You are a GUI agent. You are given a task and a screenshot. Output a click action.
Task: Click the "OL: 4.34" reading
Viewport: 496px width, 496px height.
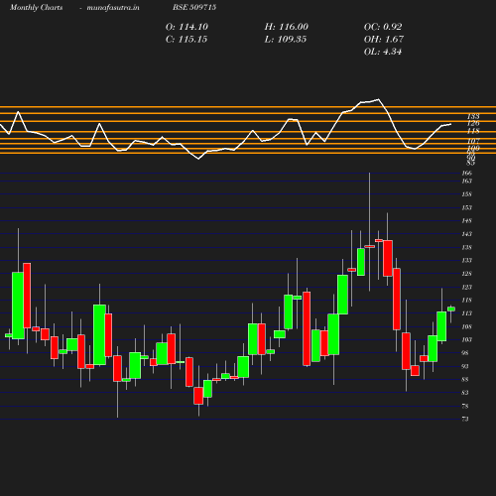(383, 52)
